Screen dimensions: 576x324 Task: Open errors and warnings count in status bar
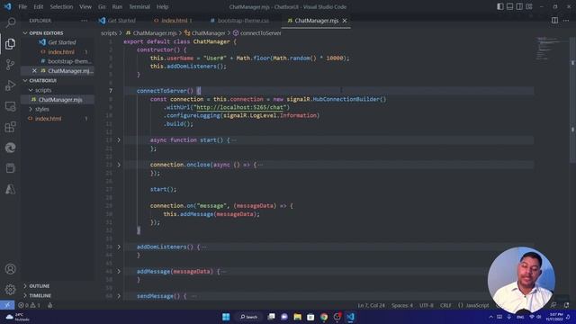pos(30,305)
